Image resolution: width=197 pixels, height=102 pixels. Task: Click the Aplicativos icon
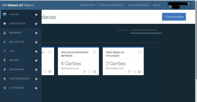pyautogui.click(x=5, y=42)
